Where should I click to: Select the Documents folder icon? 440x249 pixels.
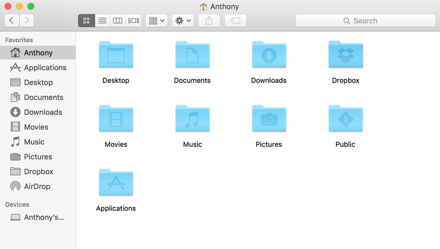(193, 54)
